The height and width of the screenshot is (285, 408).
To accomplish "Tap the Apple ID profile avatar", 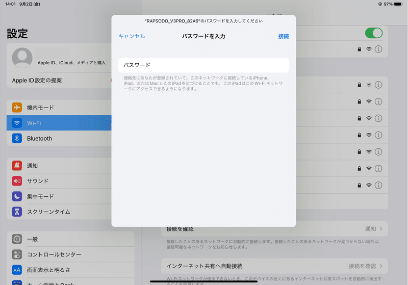I will tap(22, 58).
